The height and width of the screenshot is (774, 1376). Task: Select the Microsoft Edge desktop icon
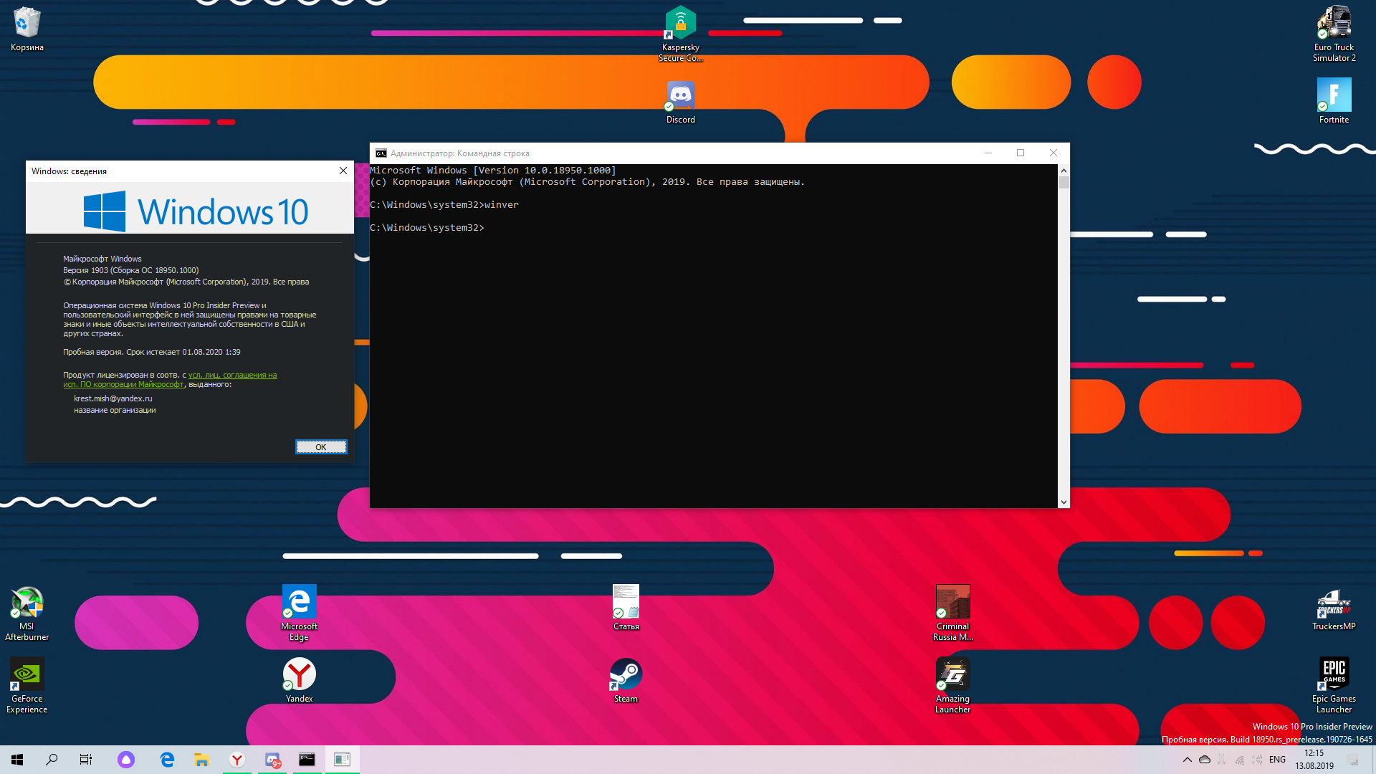[299, 613]
